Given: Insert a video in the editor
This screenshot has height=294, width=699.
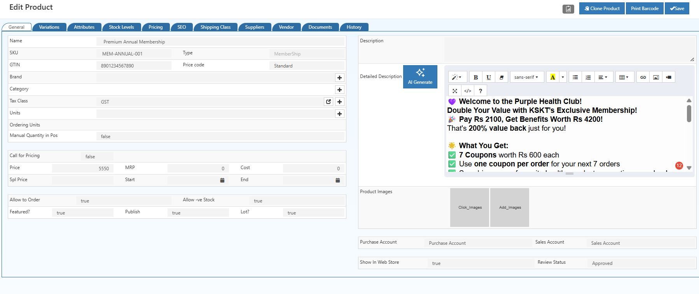Looking at the screenshot, I should point(669,77).
